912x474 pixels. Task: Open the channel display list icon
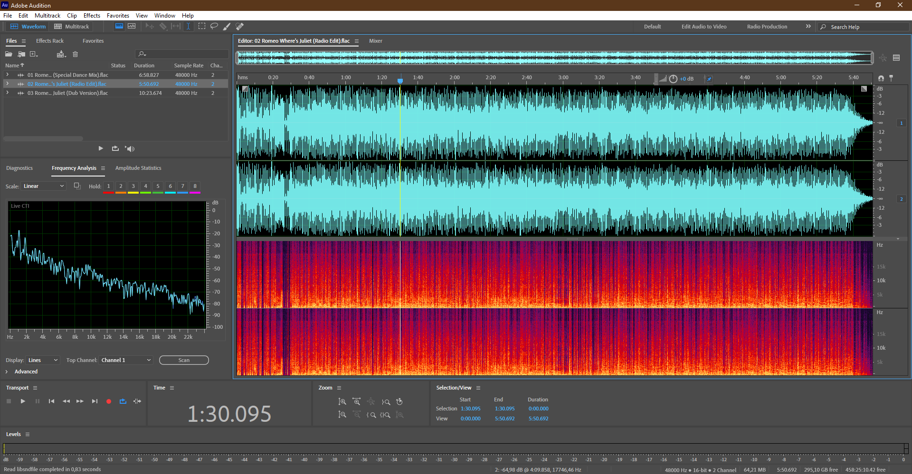click(896, 58)
